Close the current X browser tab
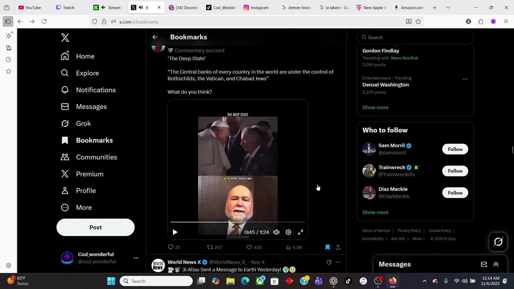This screenshot has height=289, width=514. point(159,8)
